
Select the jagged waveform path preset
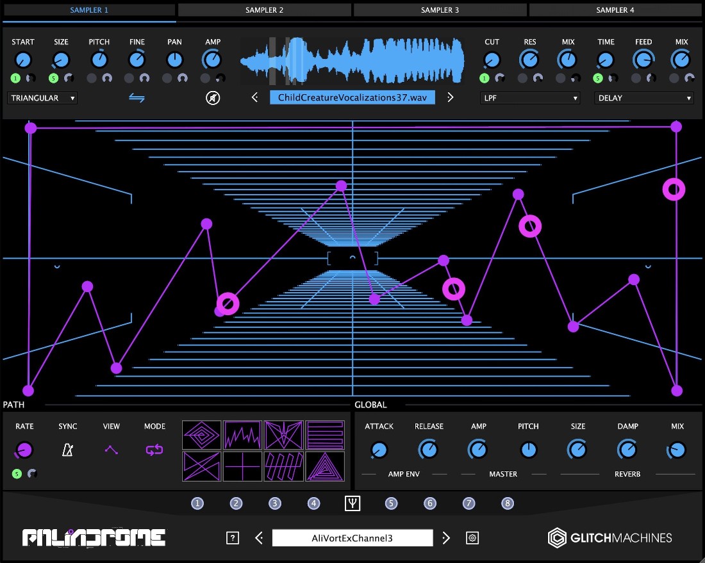(x=243, y=435)
